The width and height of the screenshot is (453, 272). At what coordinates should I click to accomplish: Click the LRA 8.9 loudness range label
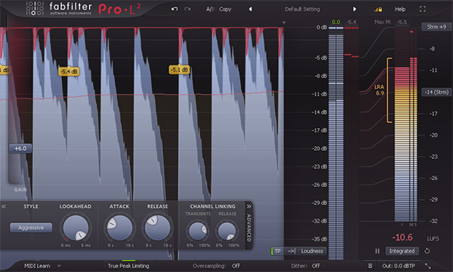coord(379,90)
